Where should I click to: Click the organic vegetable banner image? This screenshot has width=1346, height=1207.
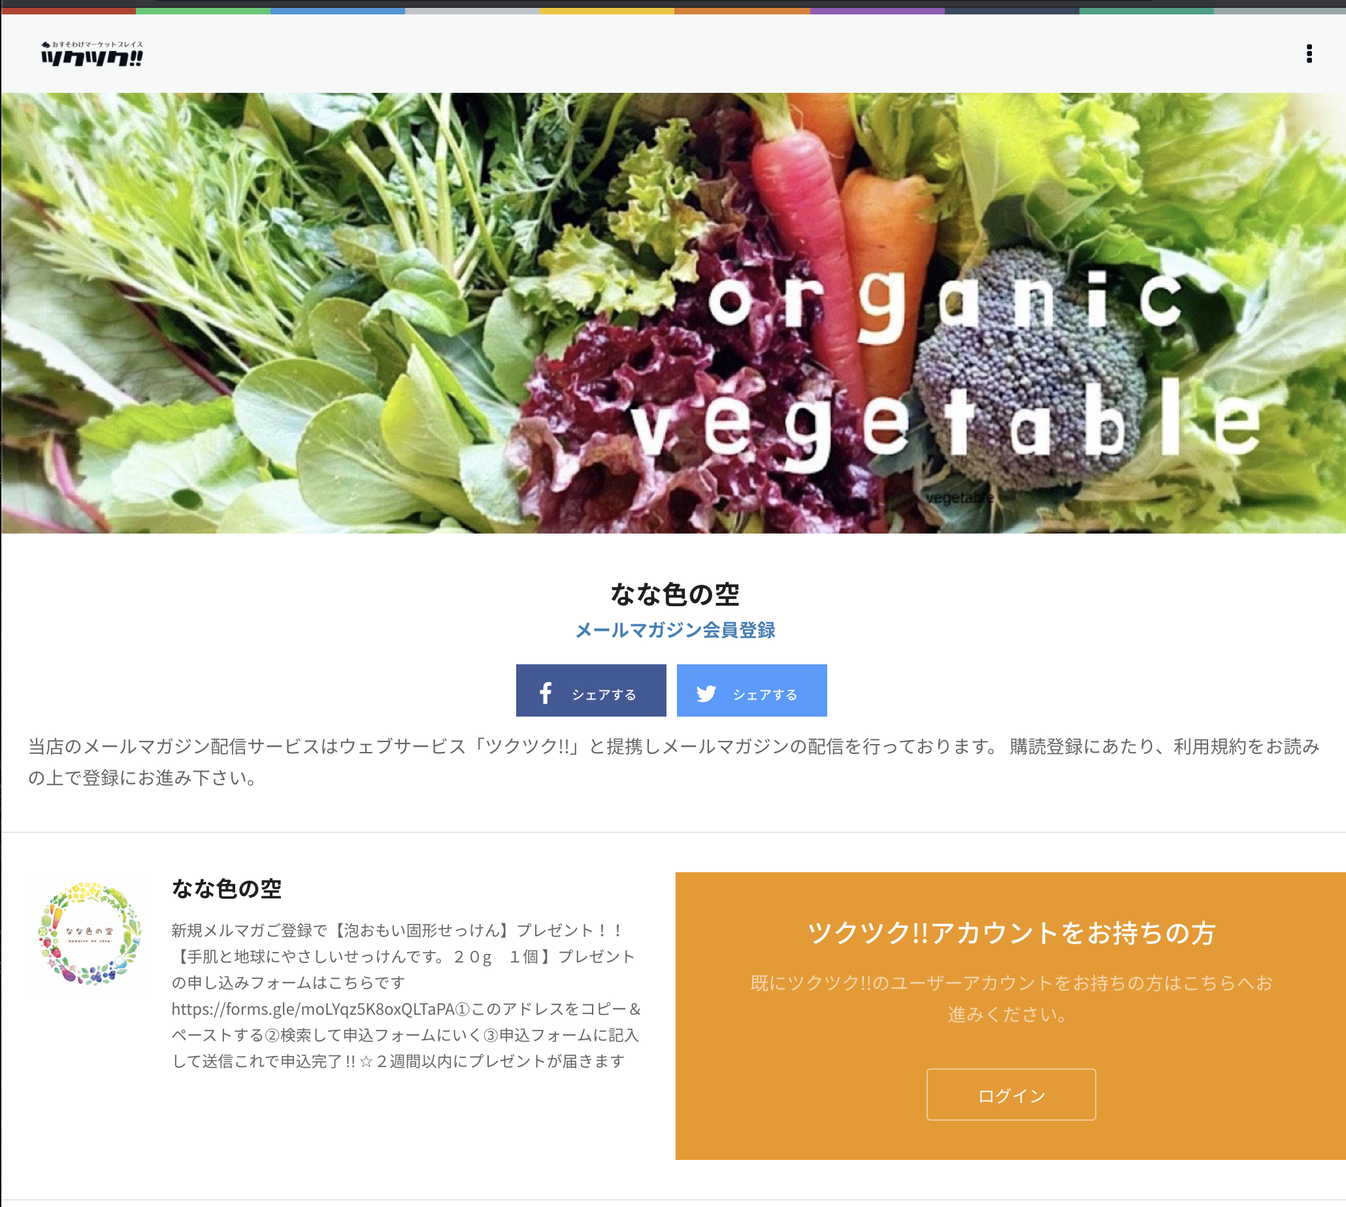pos(674,313)
